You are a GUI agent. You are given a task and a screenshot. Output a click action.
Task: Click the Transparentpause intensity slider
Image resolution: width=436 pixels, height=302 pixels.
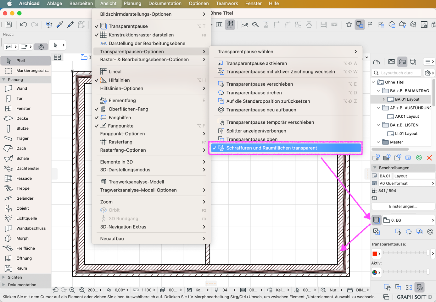click(406, 253)
